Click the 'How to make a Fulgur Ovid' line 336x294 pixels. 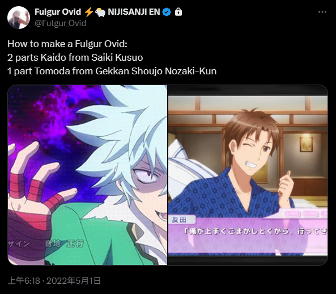click(67, 44)
